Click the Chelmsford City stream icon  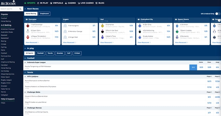pyautogui.click(x=138, y=20)
